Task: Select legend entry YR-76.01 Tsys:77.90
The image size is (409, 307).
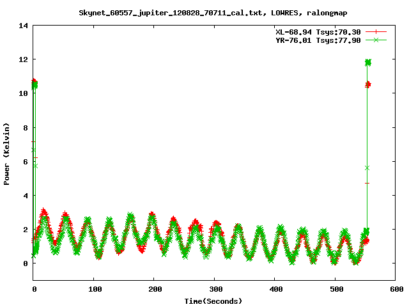Action: pos(318,40)
